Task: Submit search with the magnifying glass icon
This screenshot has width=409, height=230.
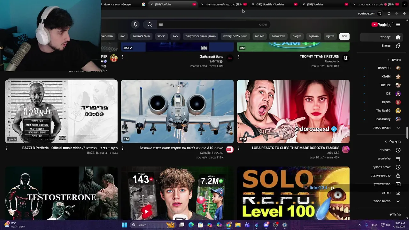Action: click(x=150, y=25)
